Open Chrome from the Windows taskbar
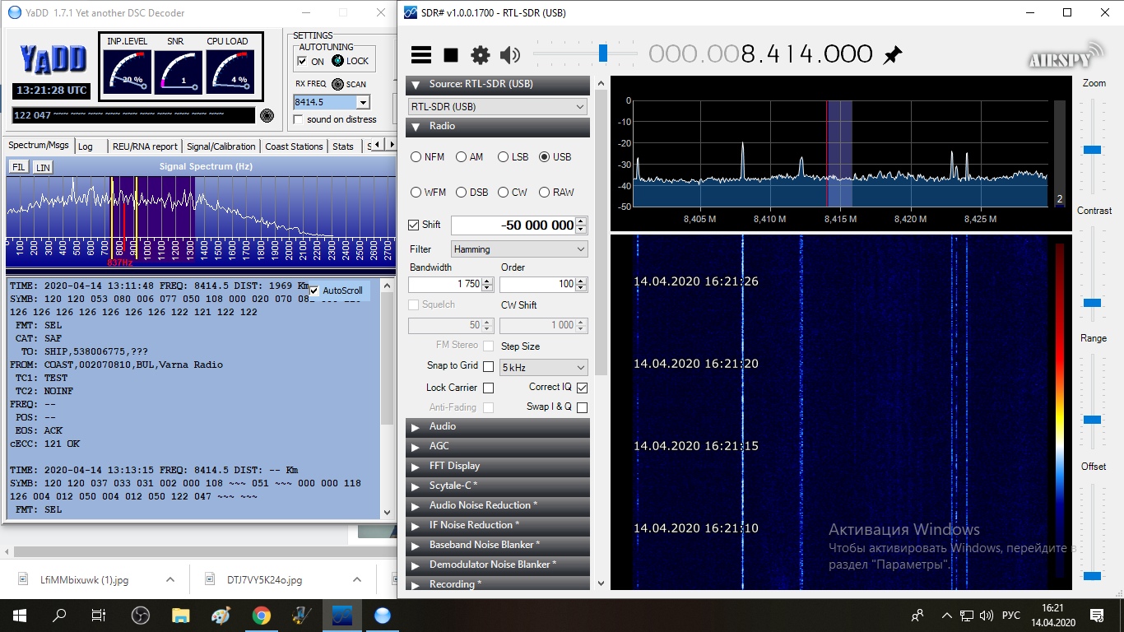The height and width of the screenshot is (632, 1124). [x=261, y=616]
